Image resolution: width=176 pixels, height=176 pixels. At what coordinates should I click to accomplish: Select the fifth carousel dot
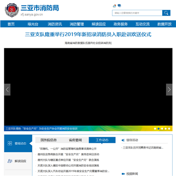tap(169, 129)
